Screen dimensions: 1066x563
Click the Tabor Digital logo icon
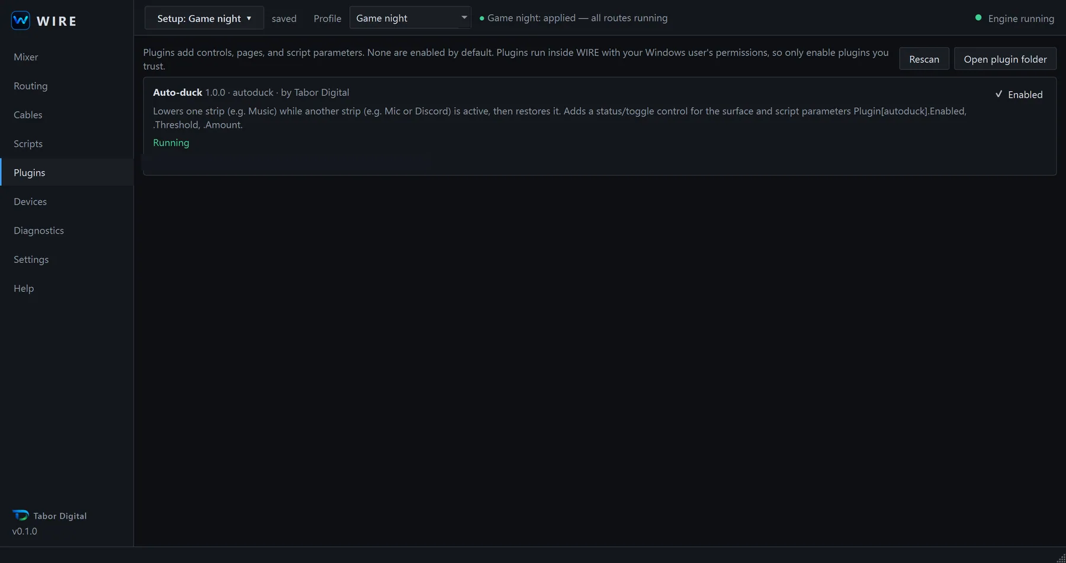point(21,515)
